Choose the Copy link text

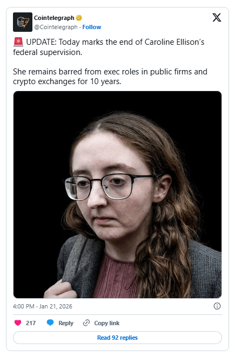[107, 323]
